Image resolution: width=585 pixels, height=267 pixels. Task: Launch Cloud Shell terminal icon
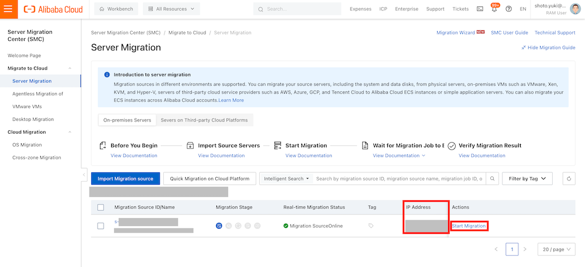click(480, 9)
